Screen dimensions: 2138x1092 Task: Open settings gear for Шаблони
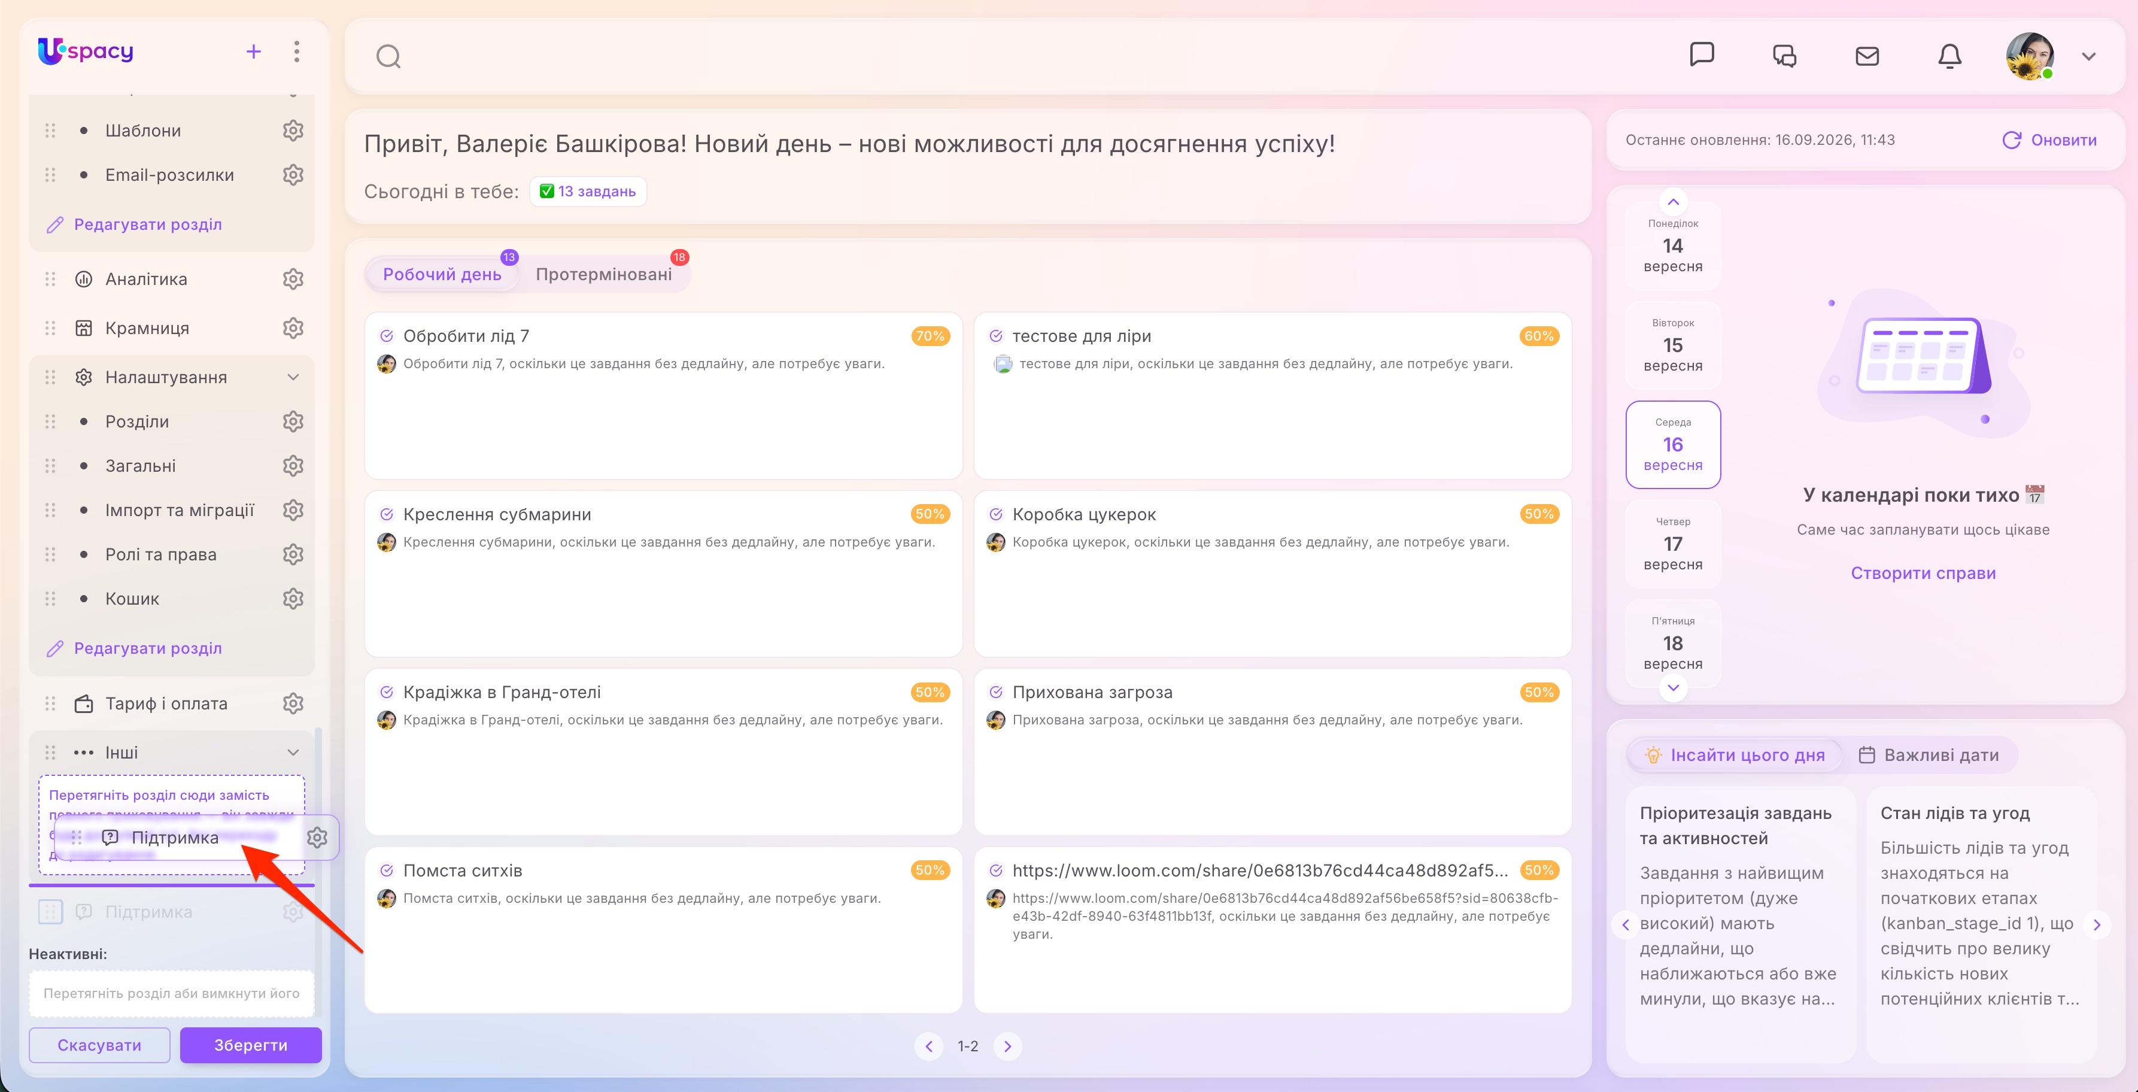click(293, 131)
